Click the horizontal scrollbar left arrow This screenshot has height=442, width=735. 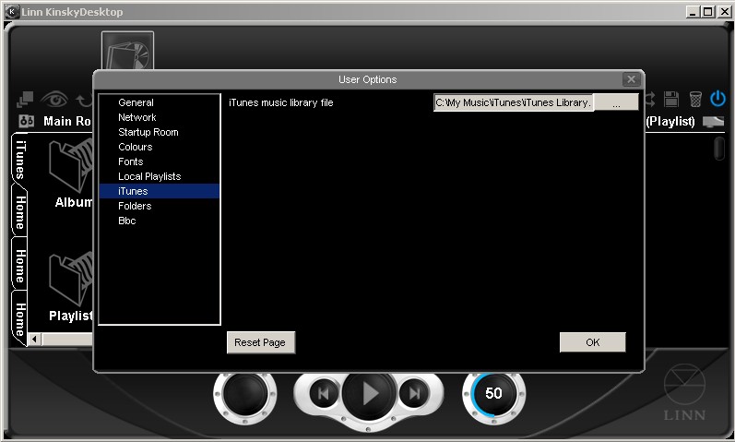(x=34, y=339)
